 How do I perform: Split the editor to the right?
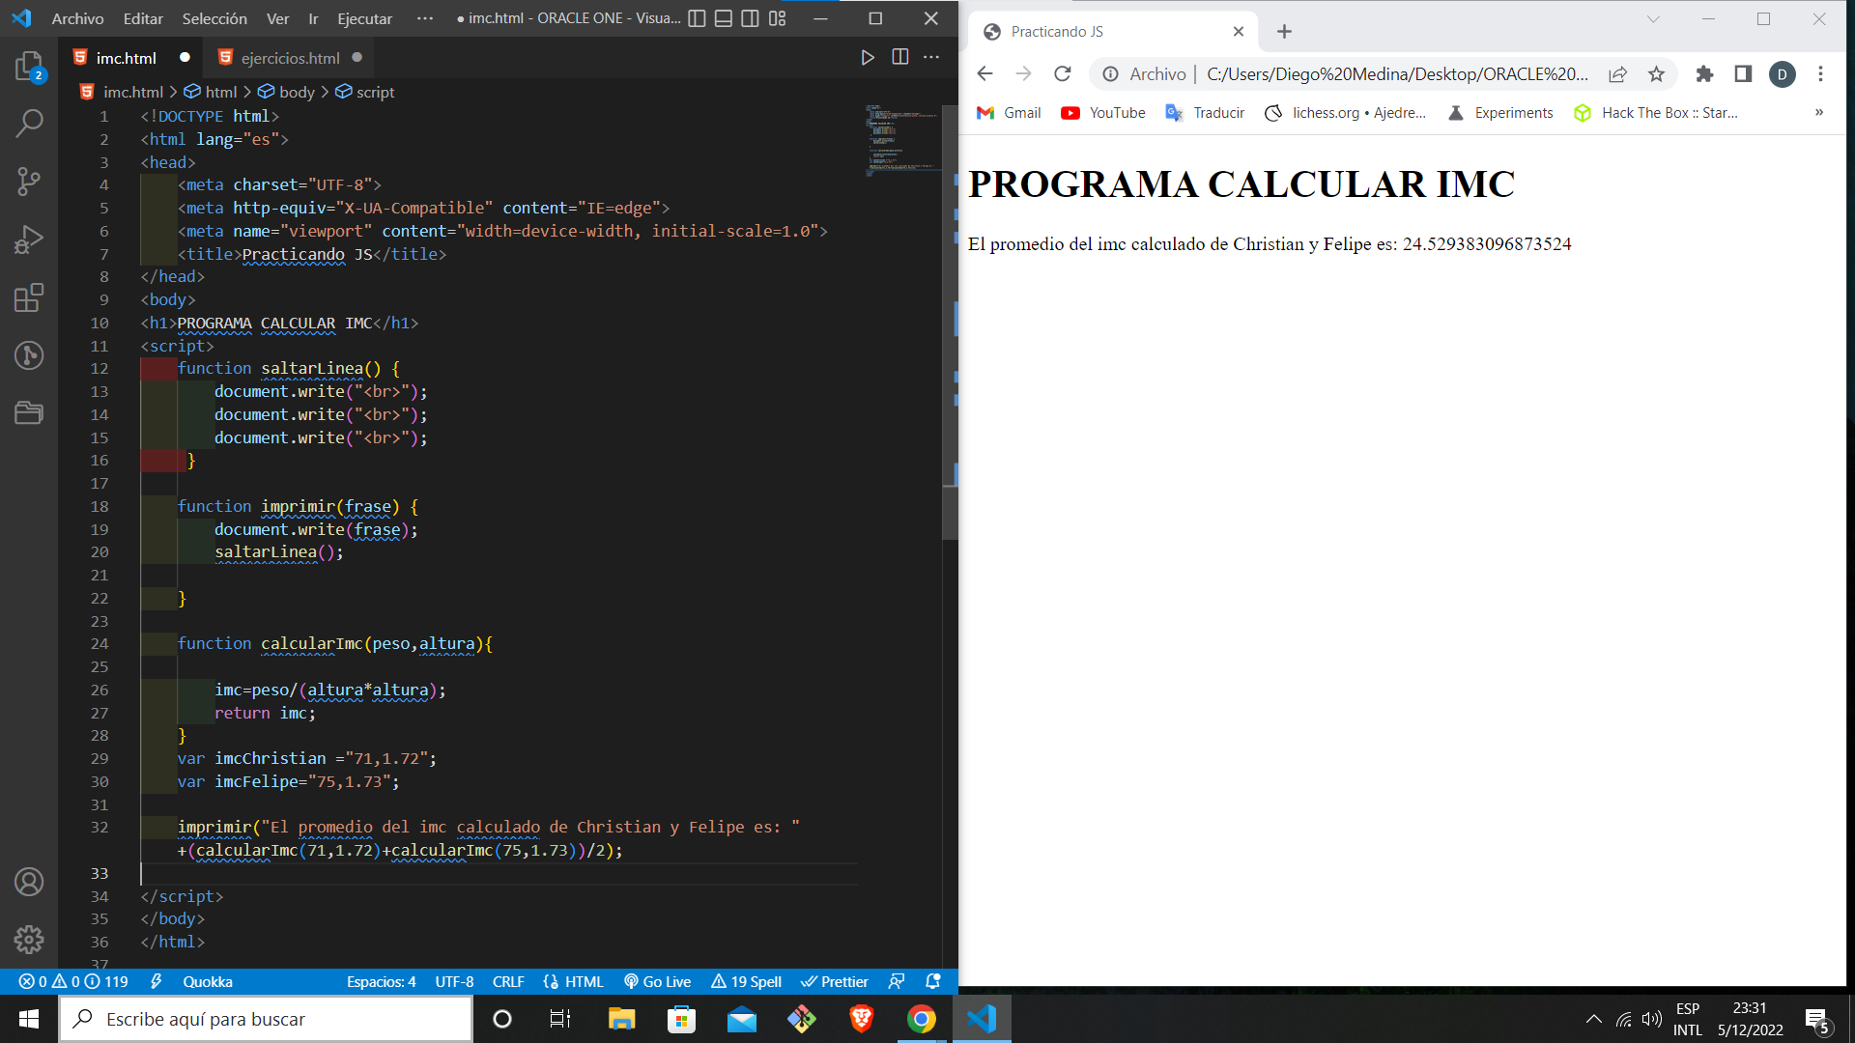point(900,58)
